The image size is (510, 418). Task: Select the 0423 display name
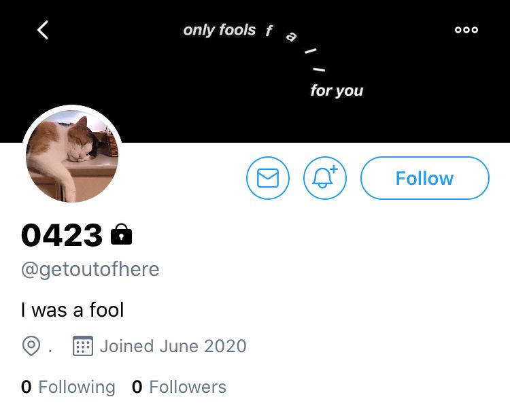61,234
